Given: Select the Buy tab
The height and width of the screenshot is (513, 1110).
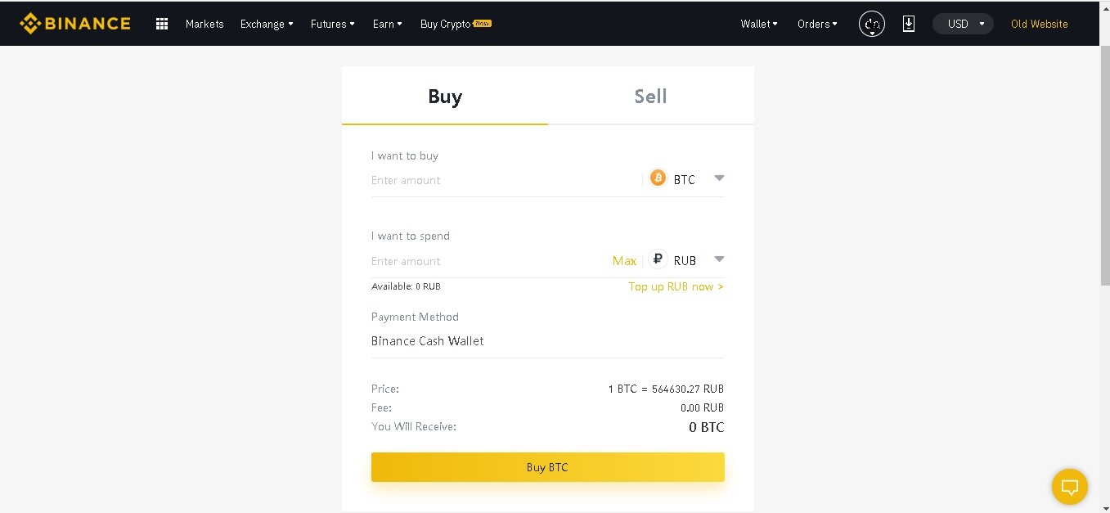Looking at the screenshot, I should coord(445,96).
